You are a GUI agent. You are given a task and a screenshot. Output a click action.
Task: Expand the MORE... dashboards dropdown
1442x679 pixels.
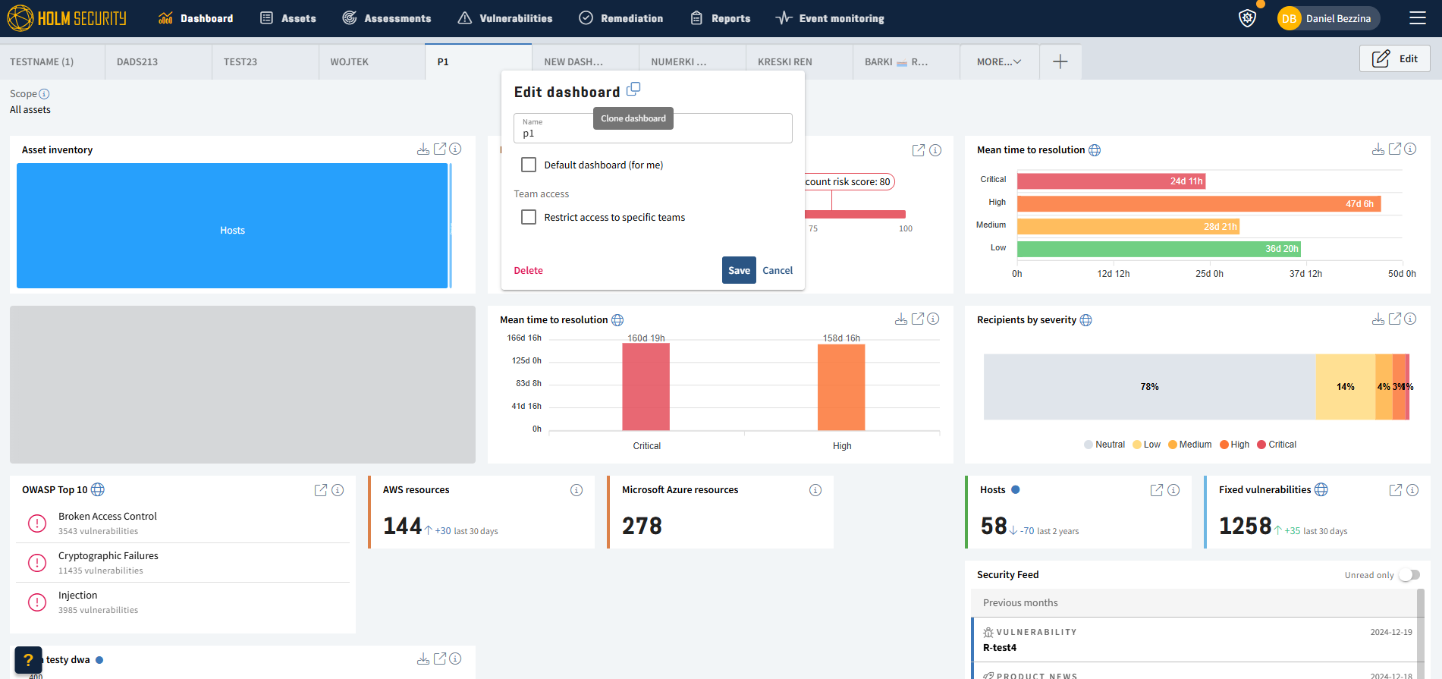coord(999,61)
